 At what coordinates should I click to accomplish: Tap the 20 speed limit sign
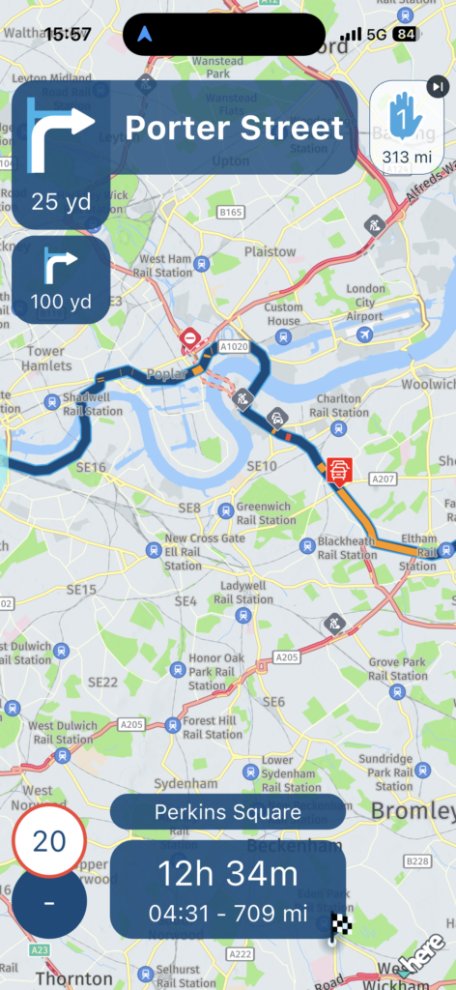[x=49, y=841]
